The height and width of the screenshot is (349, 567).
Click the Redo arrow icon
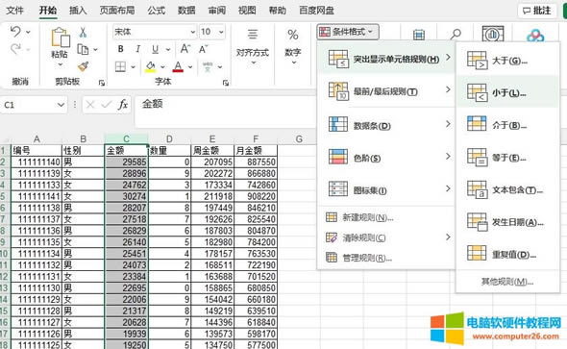click(15, 49)
